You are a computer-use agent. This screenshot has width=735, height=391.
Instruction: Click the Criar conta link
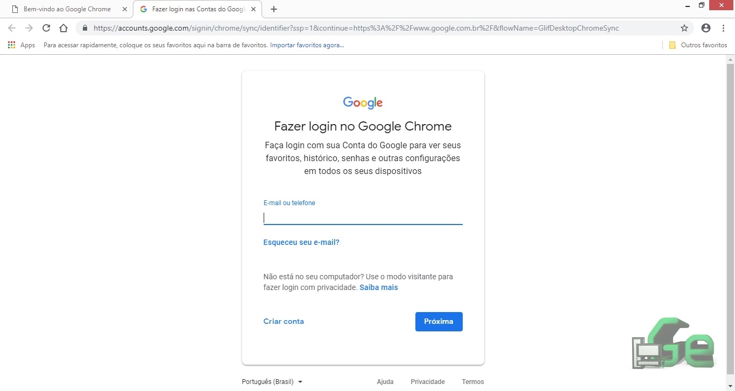pyautogui.click(x=284, y=321)
